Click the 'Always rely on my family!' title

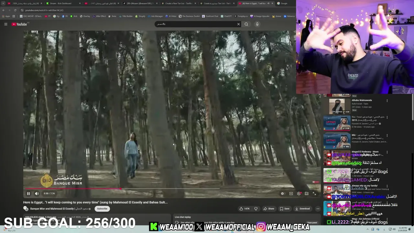click(365, 186)
